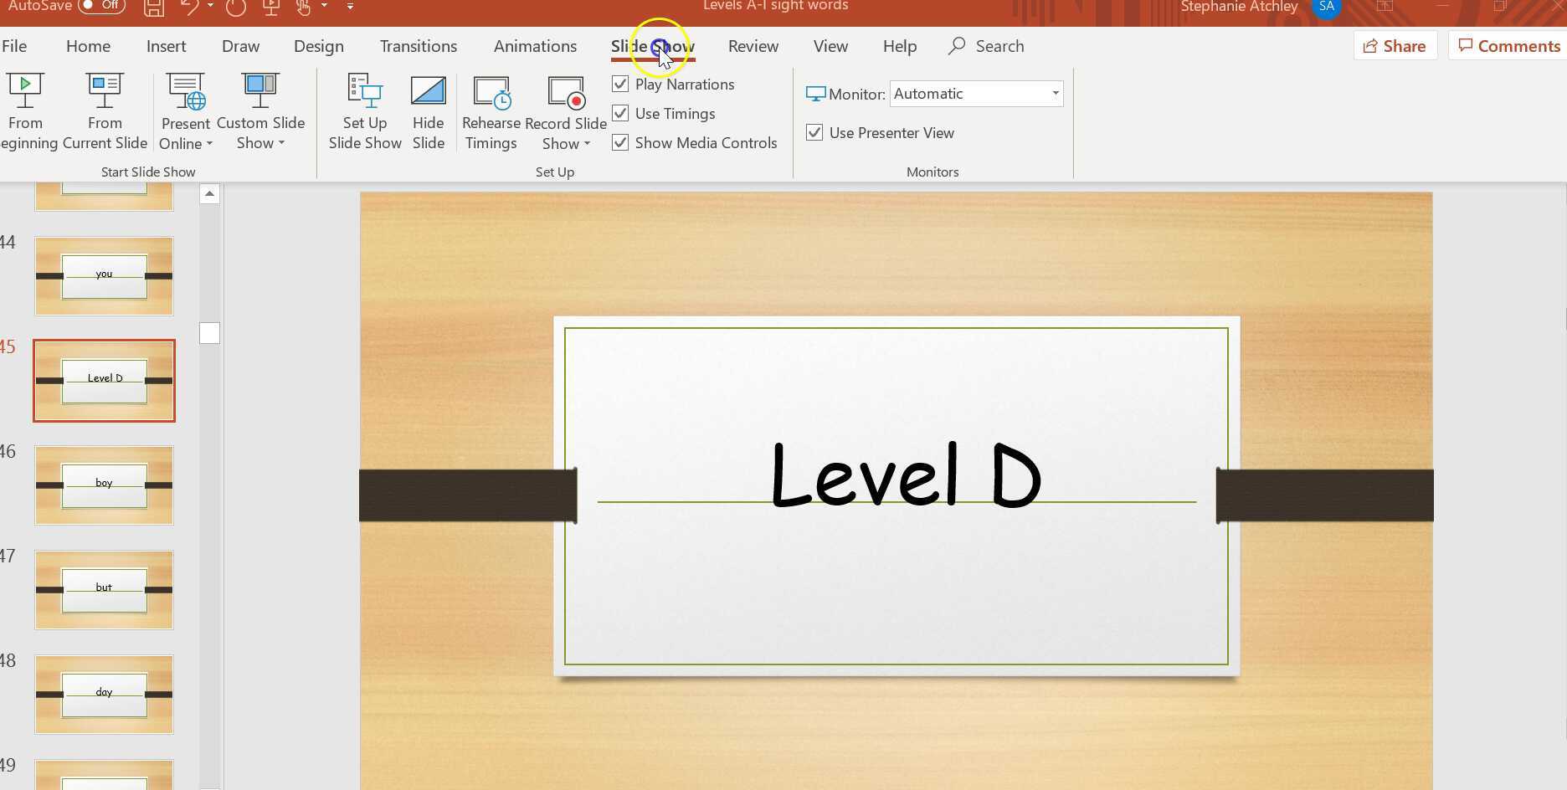Select Rehearse Timings
The width and height of the screenshot is (1567, 790).
click(x=491, y=109)
